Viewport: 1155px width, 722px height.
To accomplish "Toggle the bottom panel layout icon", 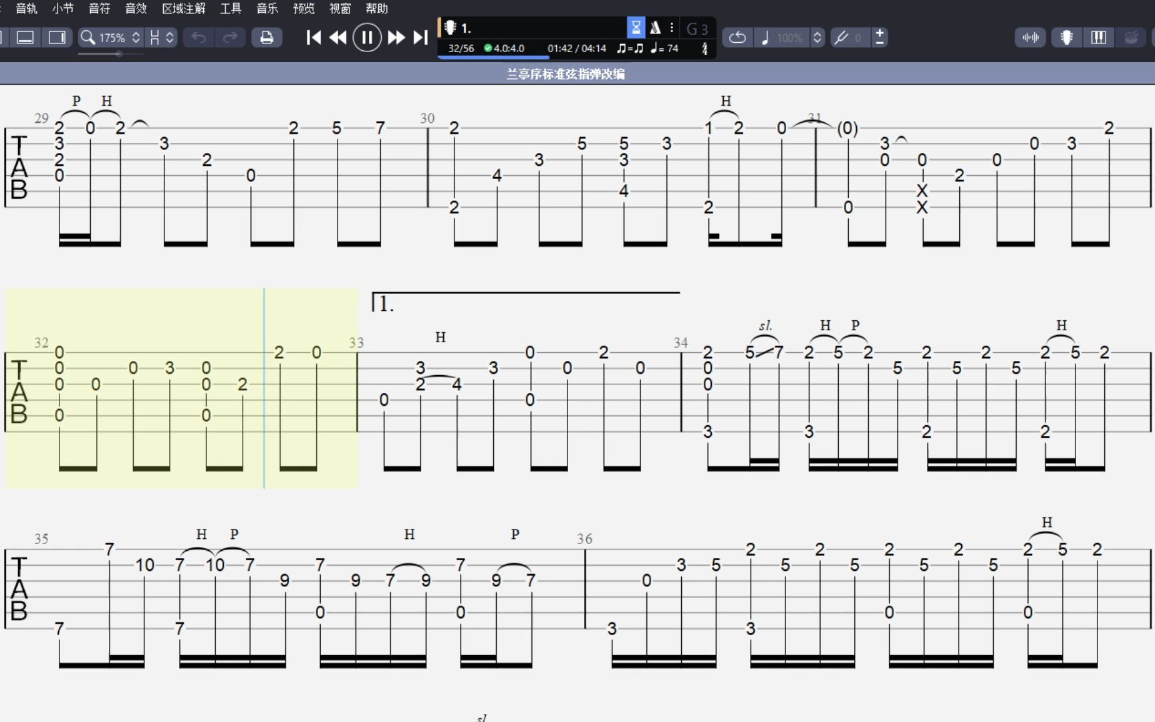I will coord(25,37).
